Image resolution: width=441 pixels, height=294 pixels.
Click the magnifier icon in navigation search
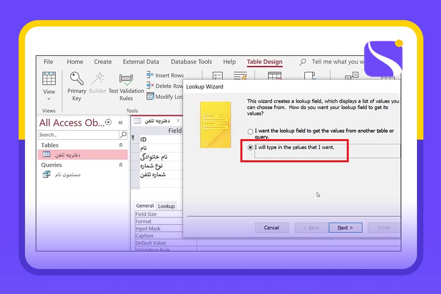(x=123, y=135)
